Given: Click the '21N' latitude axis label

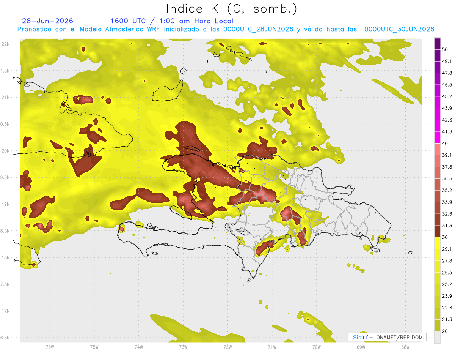Looking at the screenshot, I should [x=6, y=97].
